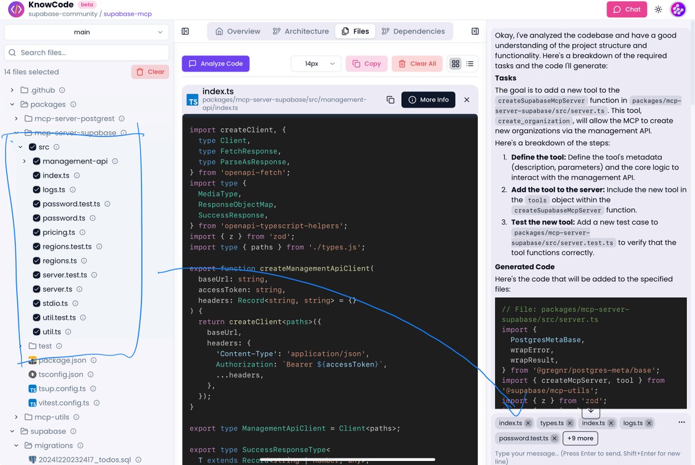Screen dimensions: 695x465
Task: Show info for logs.ts file
Action: click(72, 190)
